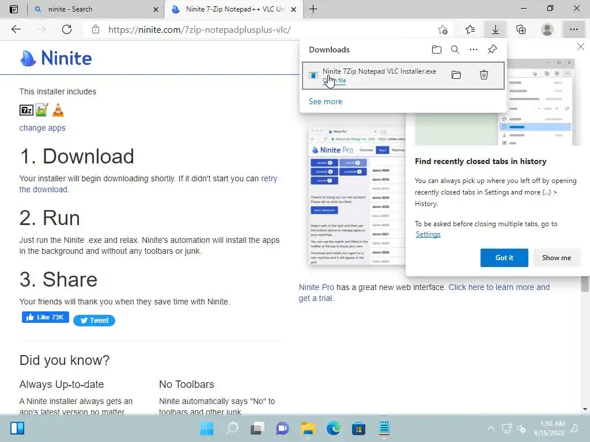Click the browser Back arrow
Image resolution: width=590 pixels, height=442 pixels.
(x=16, y=29)
